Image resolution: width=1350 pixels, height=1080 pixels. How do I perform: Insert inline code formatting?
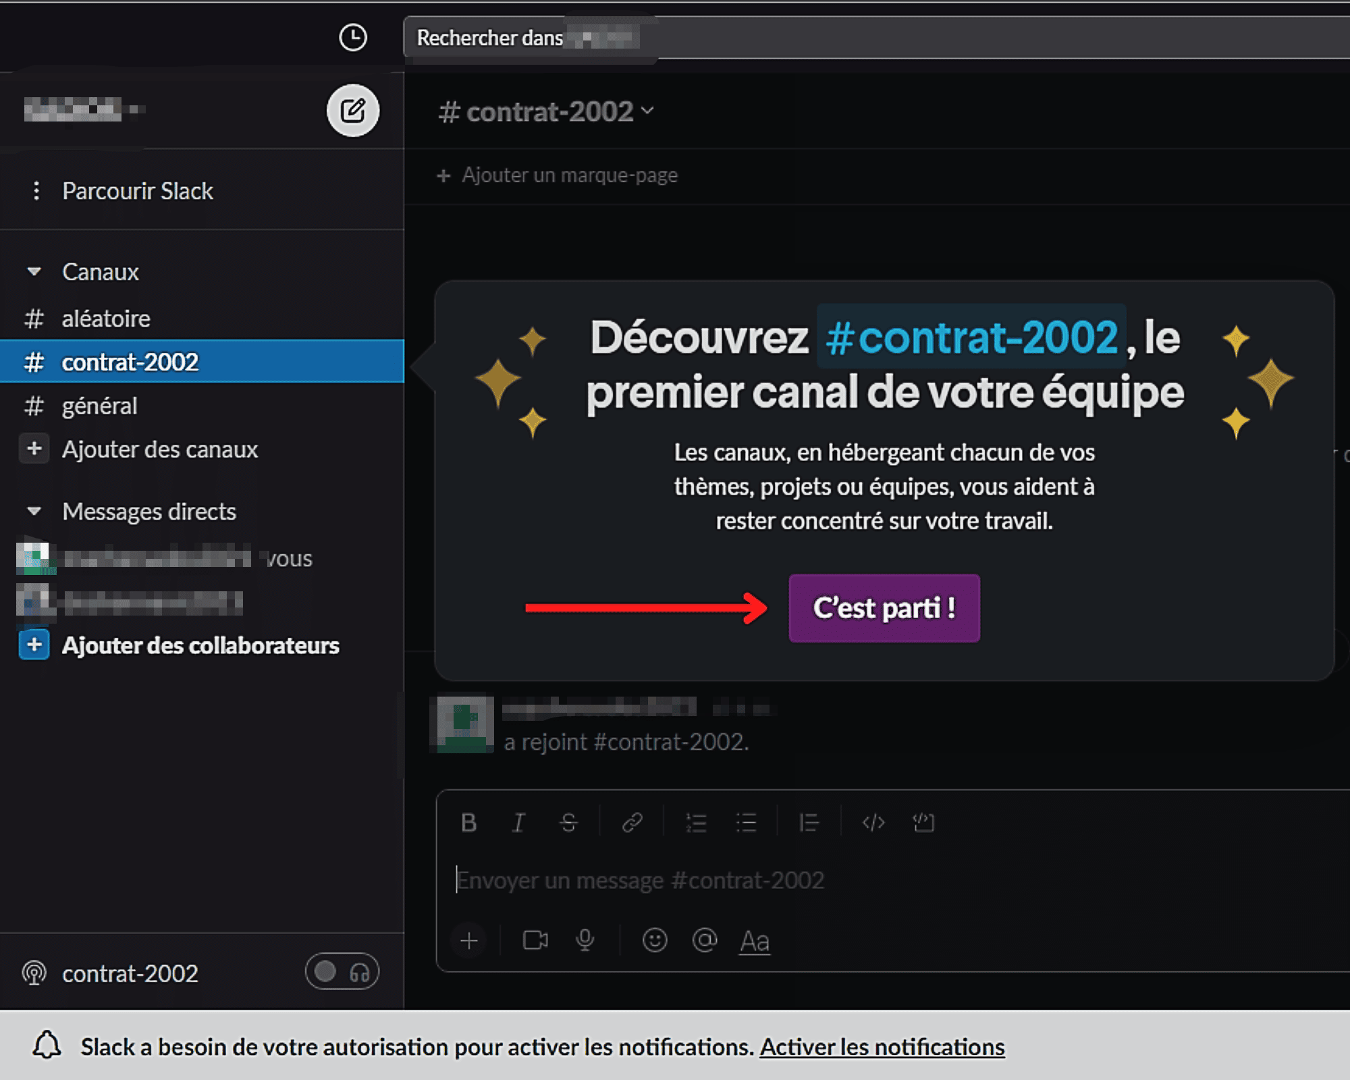(873, 822)
